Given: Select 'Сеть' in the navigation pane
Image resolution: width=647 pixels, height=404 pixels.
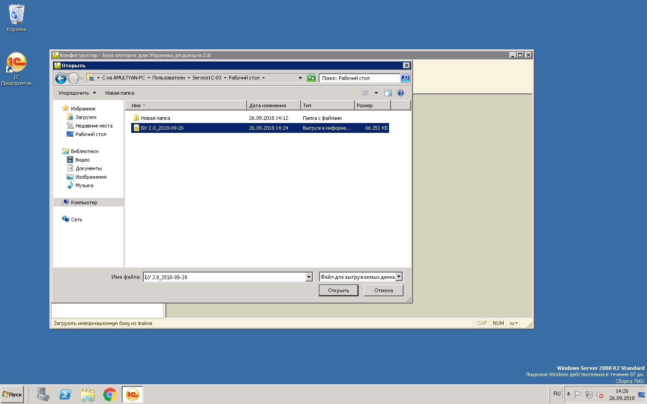Looking at the screenshot, I should pyautogui.click(x=76, y=220).
